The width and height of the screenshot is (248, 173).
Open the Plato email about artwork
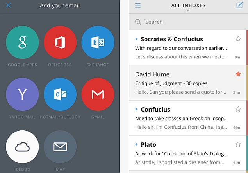(x=188, y=153)
